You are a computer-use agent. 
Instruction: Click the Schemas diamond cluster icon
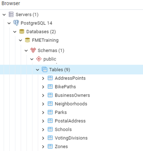(x=33, y=50)
